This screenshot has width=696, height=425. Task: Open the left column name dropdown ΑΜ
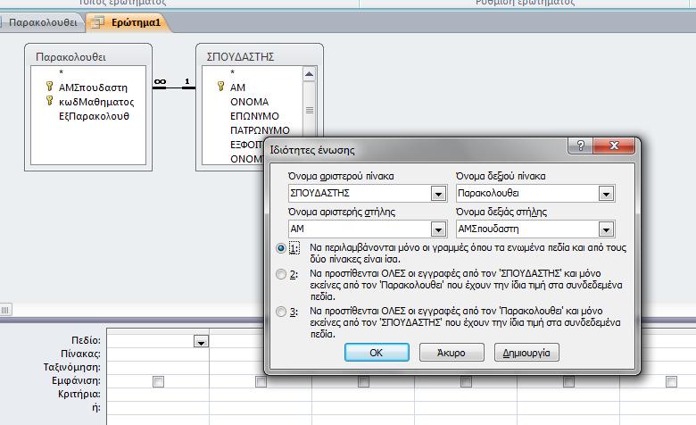438,229
